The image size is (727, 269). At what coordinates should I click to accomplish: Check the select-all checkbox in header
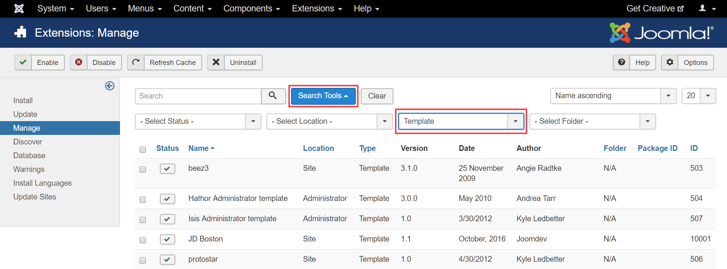[143, 149]
